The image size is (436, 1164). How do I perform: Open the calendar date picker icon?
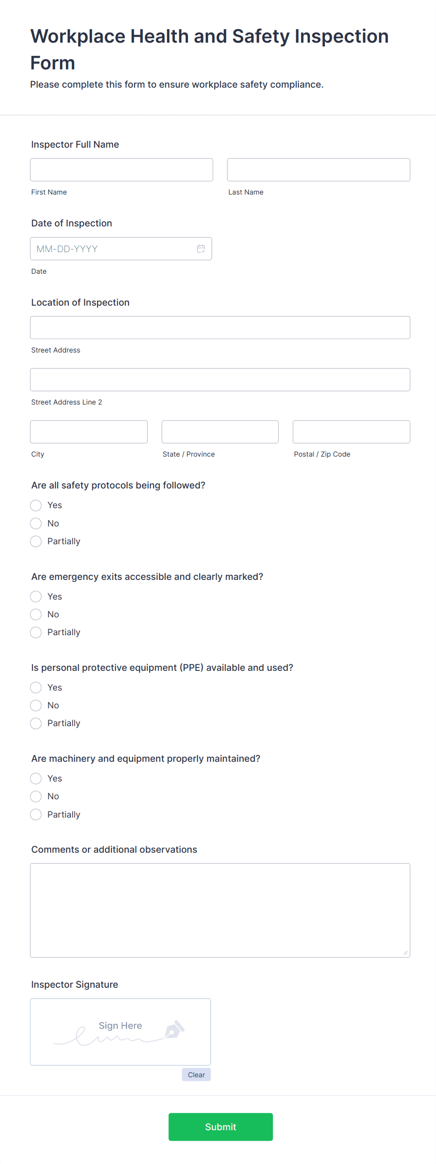click(201, 248)
